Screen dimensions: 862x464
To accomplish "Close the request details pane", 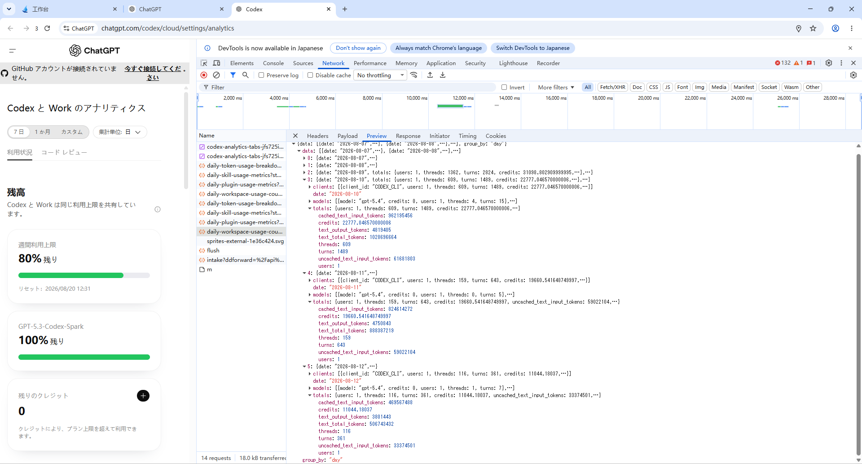I will click(295, 136).
